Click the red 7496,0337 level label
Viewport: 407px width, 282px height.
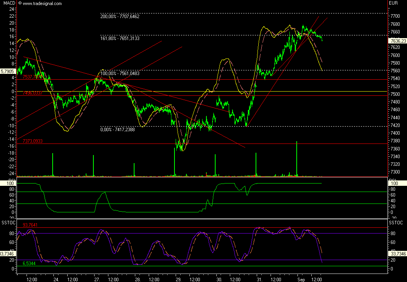[32, 93]
